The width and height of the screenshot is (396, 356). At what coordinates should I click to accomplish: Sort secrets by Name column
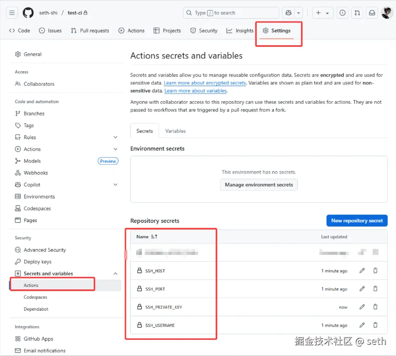coord(147,237)
